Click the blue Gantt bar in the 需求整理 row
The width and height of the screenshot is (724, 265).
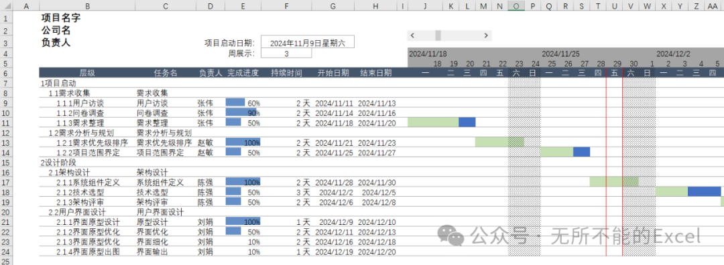point(467,122)
